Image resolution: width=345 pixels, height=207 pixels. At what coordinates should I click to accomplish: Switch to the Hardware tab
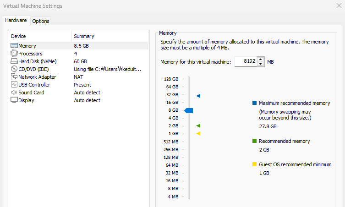point(16,20)
